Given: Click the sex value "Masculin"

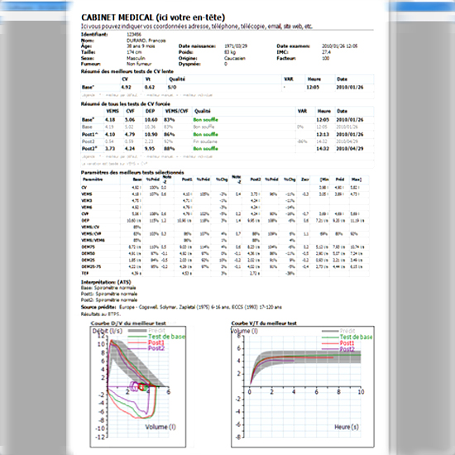Looking at the screenshot, I should [x=136, y=58].
